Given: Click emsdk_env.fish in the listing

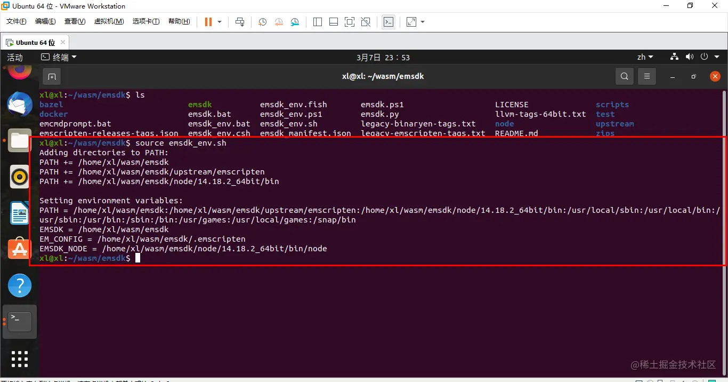Looking at the screenshot, I should [x=294, y=105].
